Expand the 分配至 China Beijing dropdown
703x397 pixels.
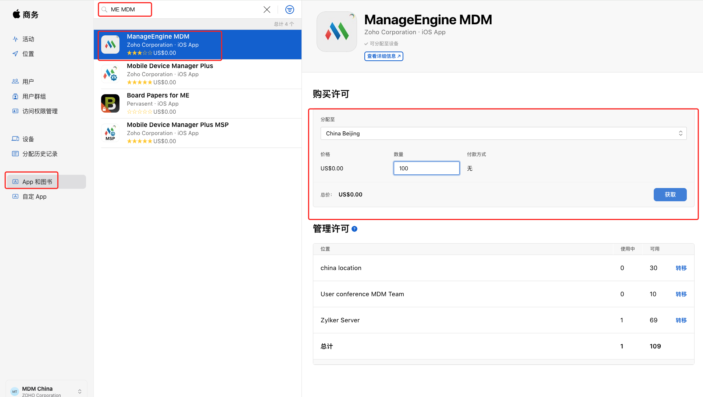(x=503, y=134)
